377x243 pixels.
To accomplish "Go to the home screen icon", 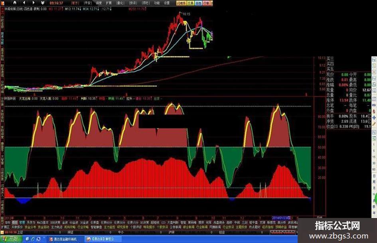I will tap(14, 3).
